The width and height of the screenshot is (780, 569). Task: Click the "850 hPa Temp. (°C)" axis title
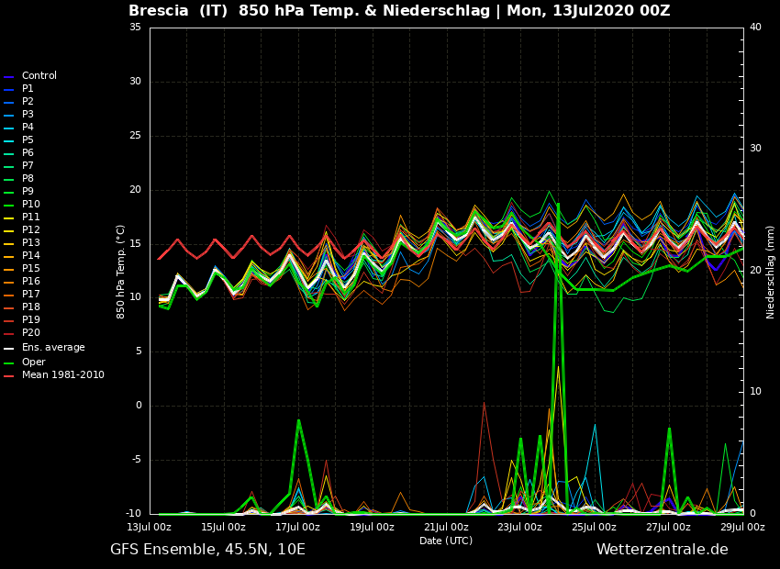tap(120, 272)
